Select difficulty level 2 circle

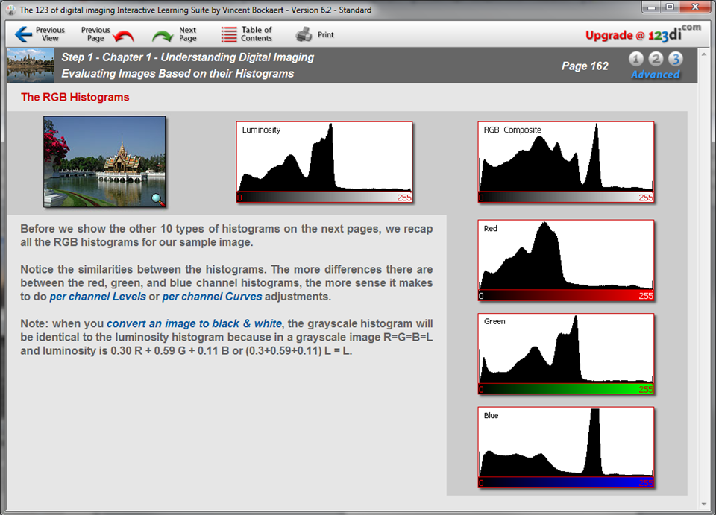[x=656, y=58]
